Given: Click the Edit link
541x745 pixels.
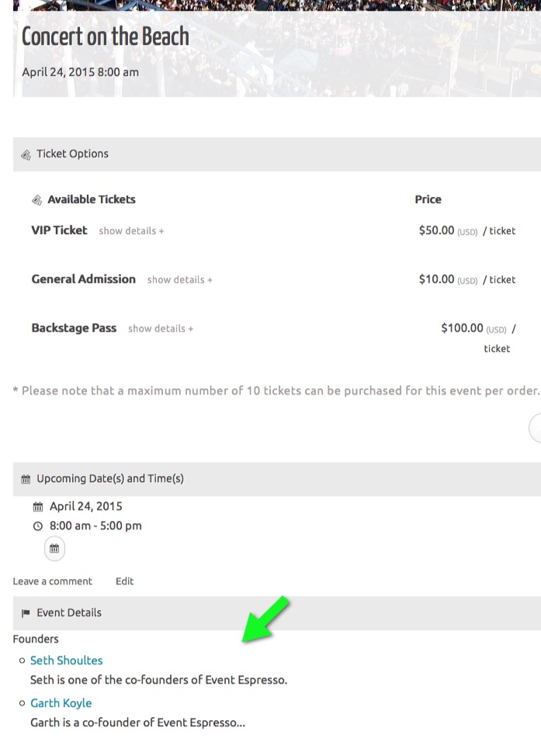Looking at the screenshot, I should [x=125, y=581].
